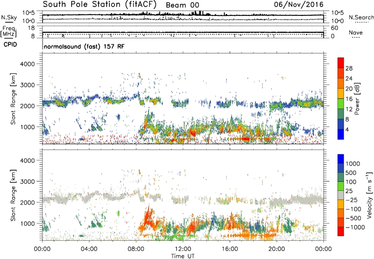Click the red bottom segment of Velocity colorbar
Image resolution: width=374 pixels, height=259 pixels.
341,231
